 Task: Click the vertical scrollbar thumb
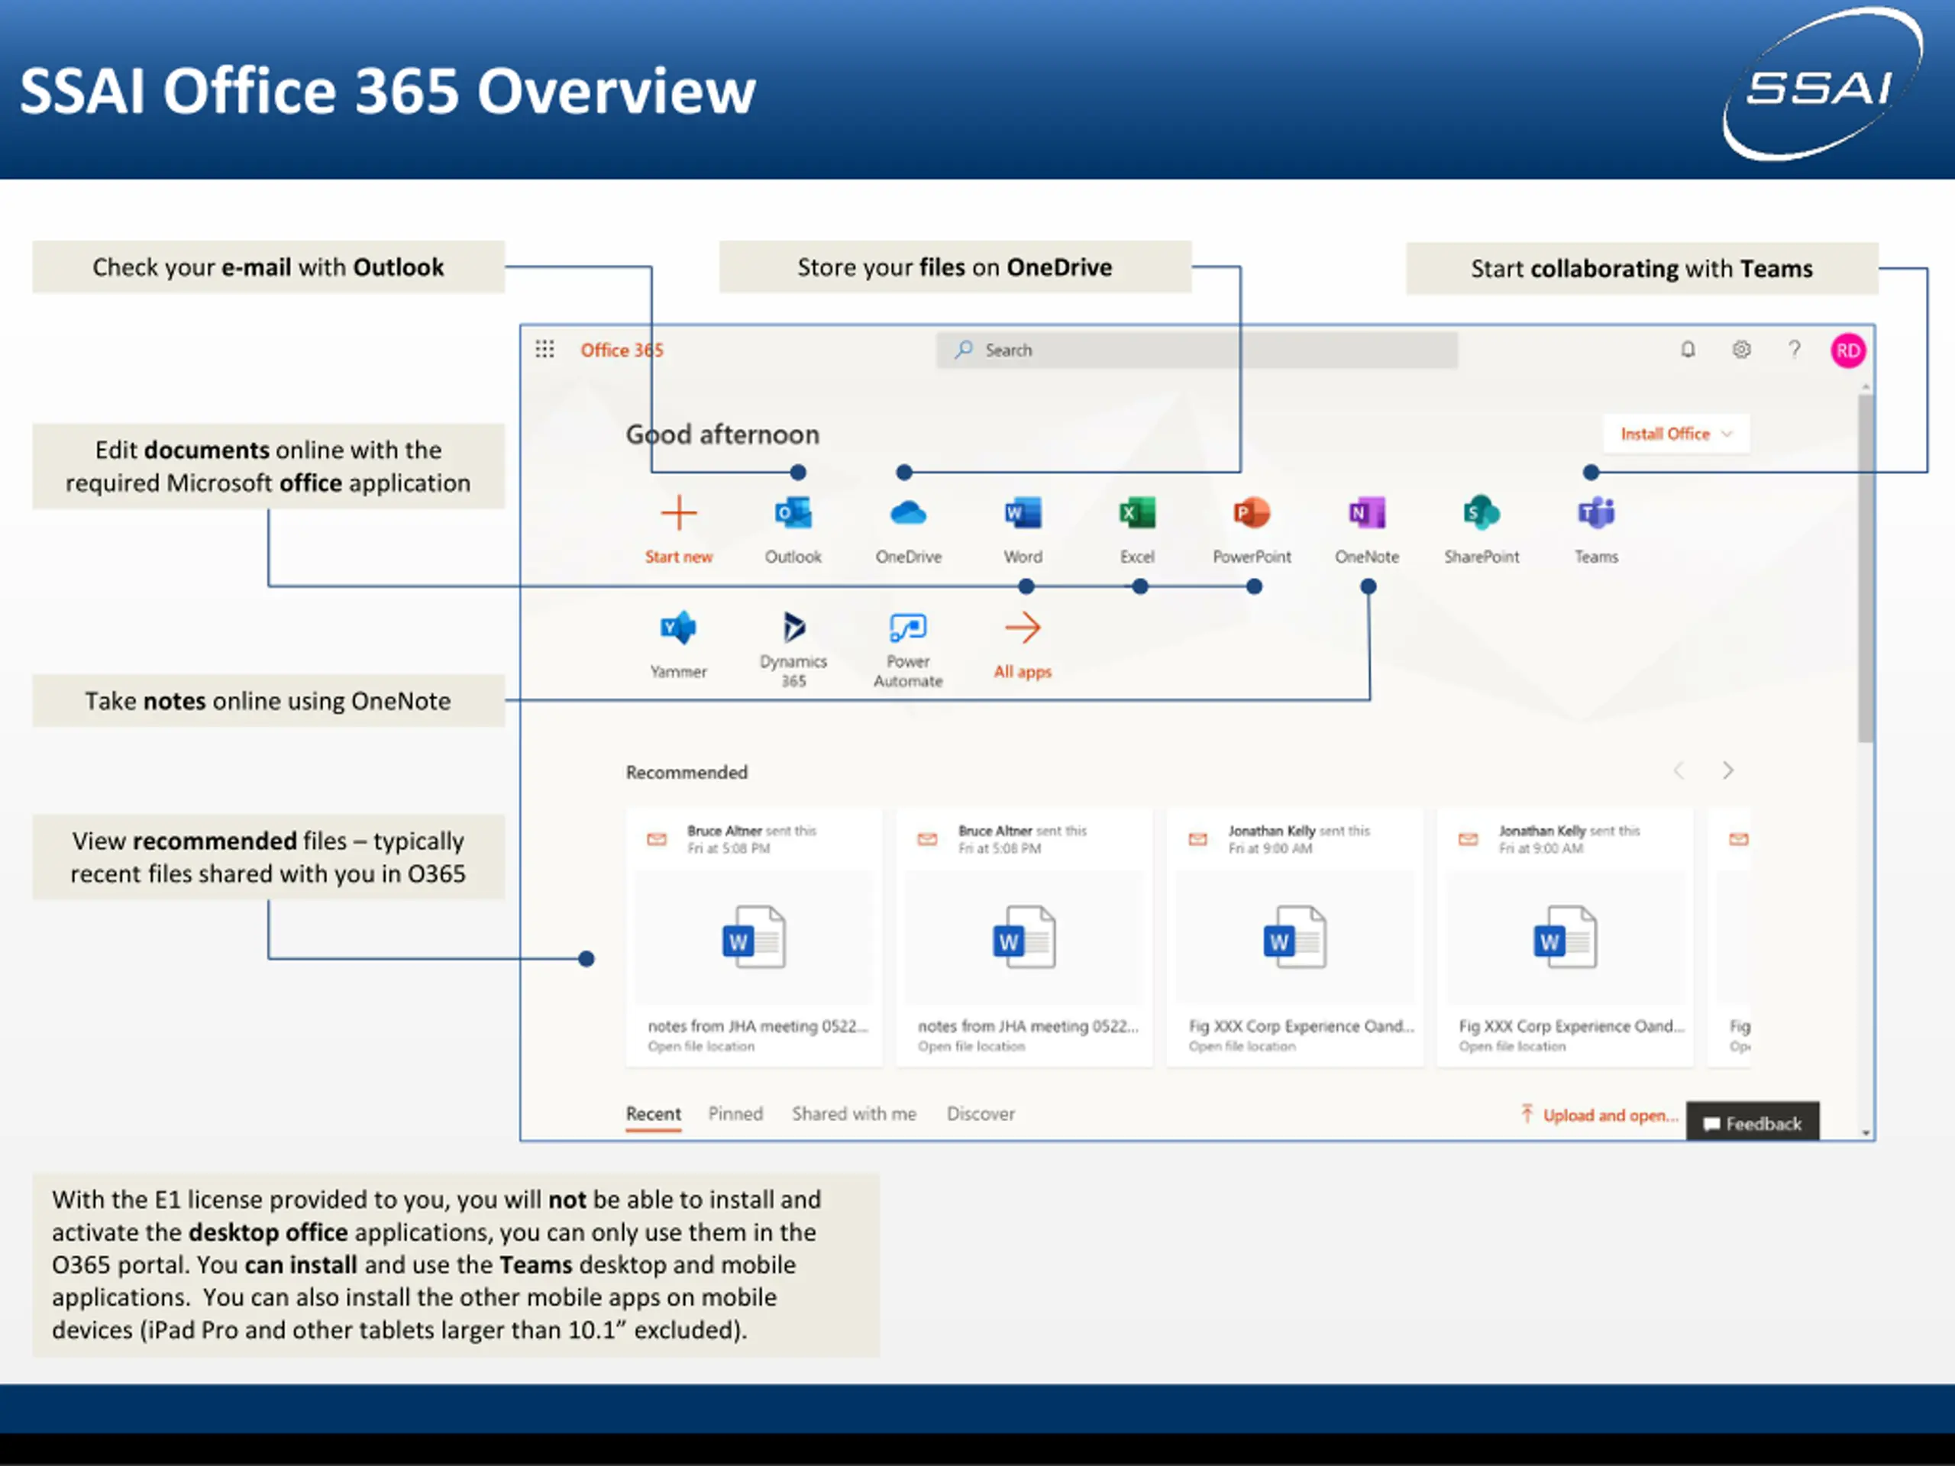tap(1865, 569)
